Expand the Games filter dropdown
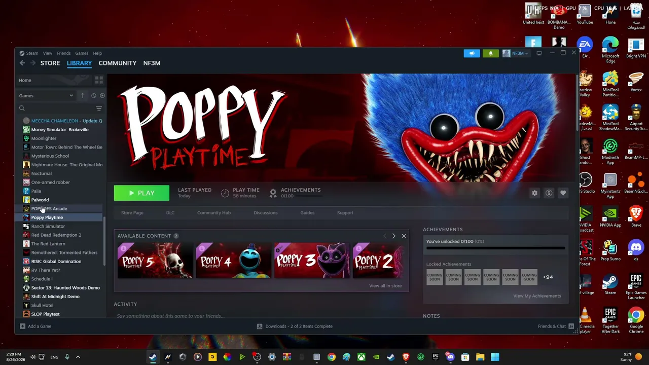This screenshot has height=365, width=649. click(47, 95)
